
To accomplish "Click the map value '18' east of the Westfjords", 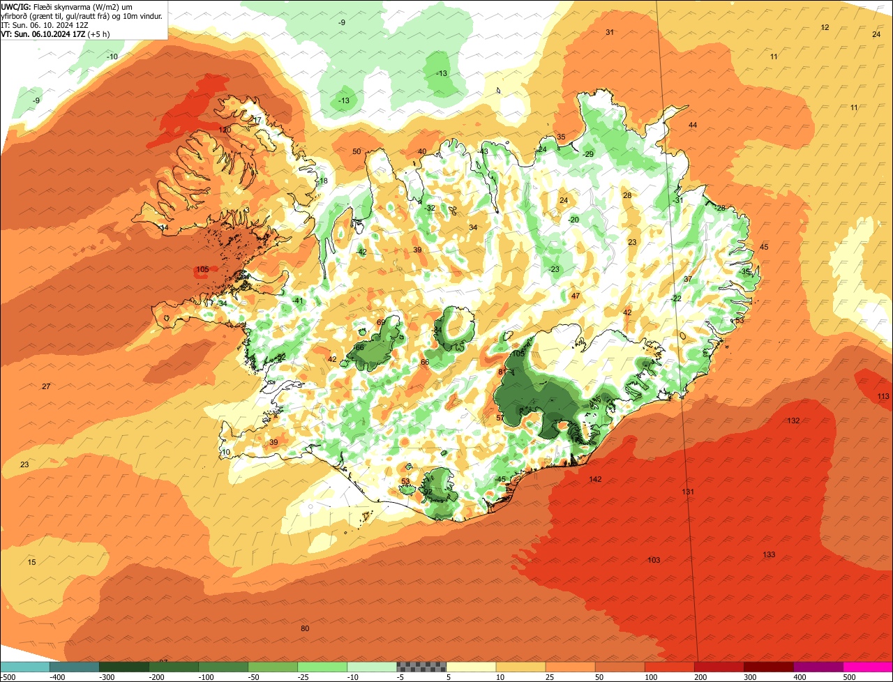I will [x=323, y=181].
